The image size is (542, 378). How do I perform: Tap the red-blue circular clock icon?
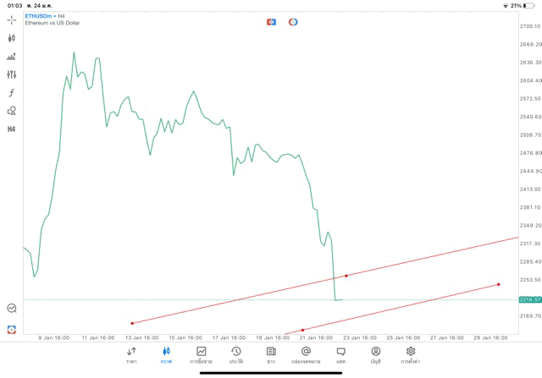pyautogui.click(x=293, y=21)
